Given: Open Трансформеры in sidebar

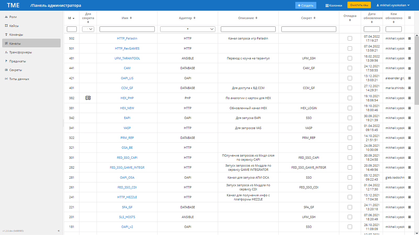Looking at the screenshot, I should pyautogui.click(x=31, y=52).
